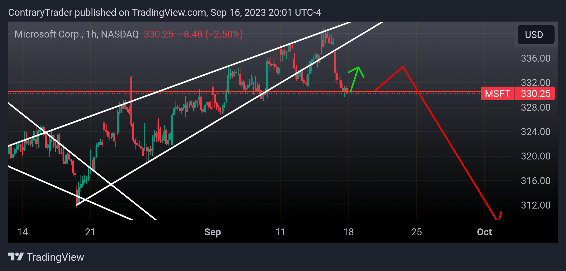Click the MSFT price label tag
Image resolution: width=566 pixels, height=271 pixels.
click(497, 94)
